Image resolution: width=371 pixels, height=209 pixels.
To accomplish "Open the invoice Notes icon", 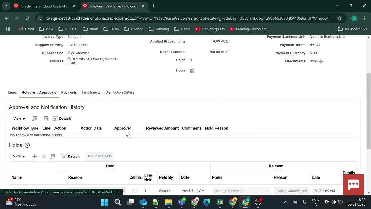I will (x=192, y=71).
